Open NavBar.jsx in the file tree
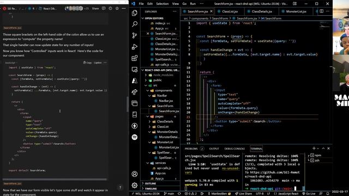The height and width of the screenshot is (196, 349). [x=166, y=101]
